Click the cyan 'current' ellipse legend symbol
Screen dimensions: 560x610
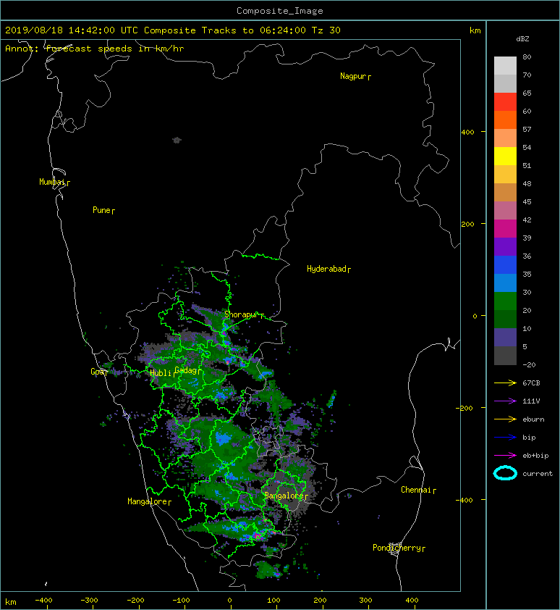click(505, 473)
